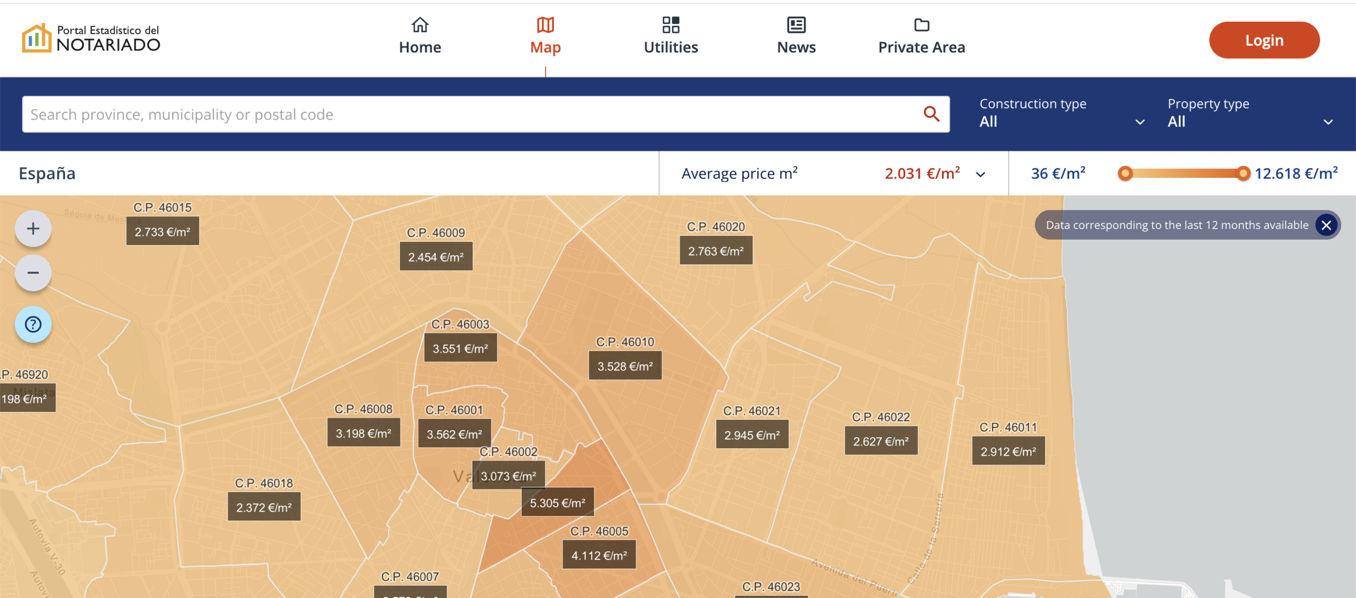The image size is (1356, 598).
Task: Expand the Average price m² selector
Action: coord(834,174)
